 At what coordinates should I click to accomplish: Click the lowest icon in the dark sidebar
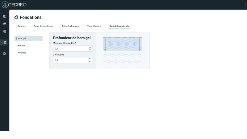[x=5, y=53]
